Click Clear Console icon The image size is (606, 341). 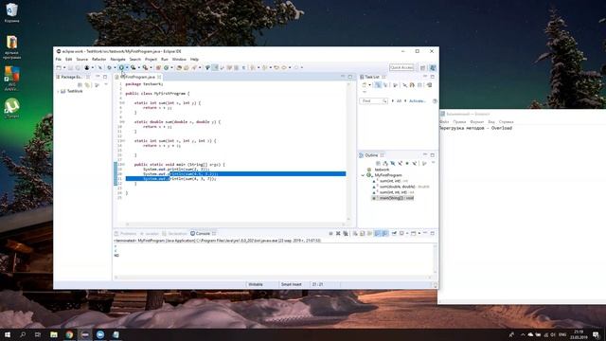click(355, 234)
